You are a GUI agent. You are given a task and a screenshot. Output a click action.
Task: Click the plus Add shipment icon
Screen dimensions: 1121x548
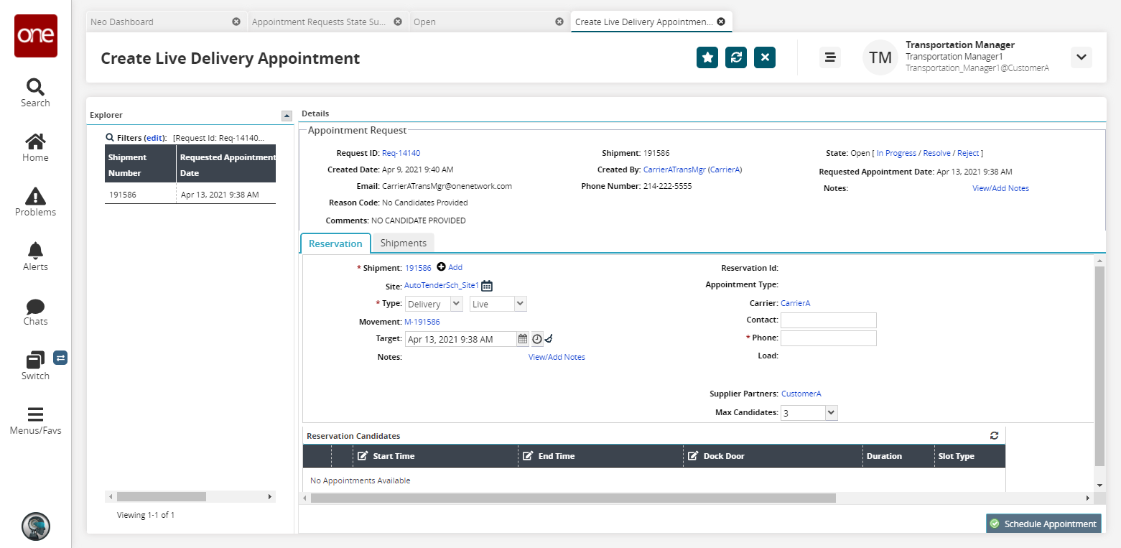[442, 267]
